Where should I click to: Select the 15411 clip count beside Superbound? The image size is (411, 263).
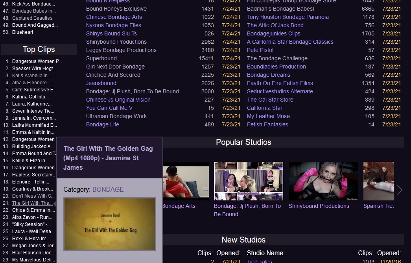tap(206, 58)
